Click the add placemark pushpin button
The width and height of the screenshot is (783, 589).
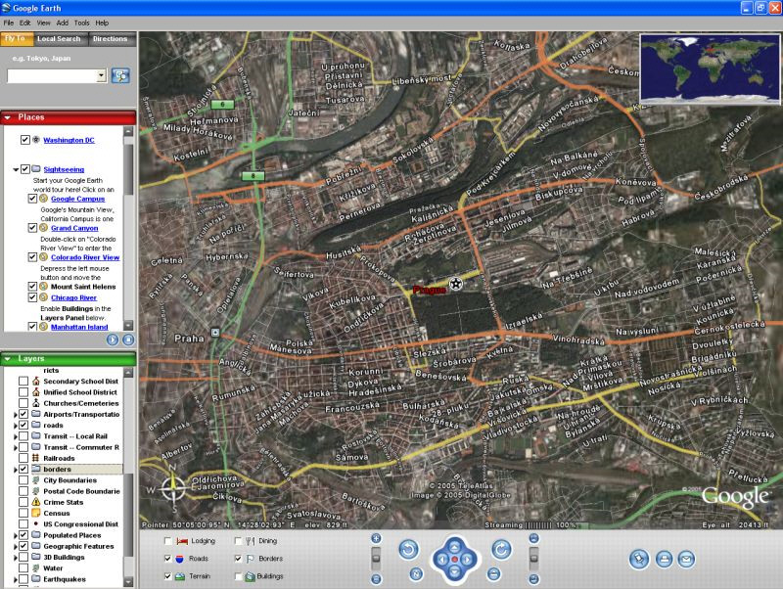click(x=639, y=559)
